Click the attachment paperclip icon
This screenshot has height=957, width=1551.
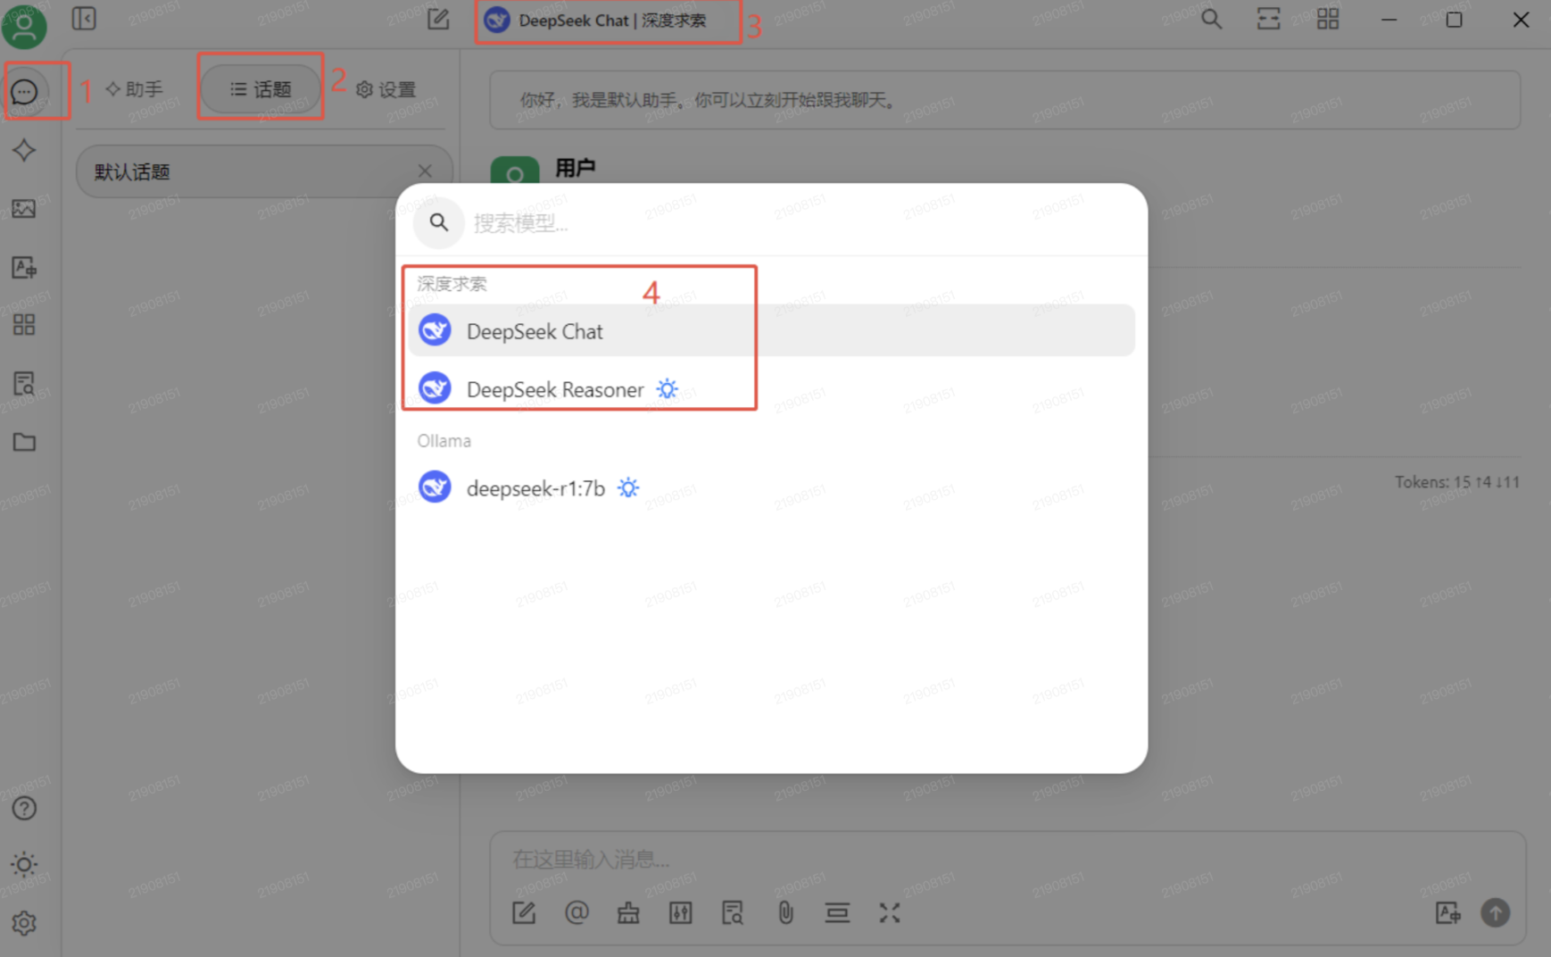(785, 912)
